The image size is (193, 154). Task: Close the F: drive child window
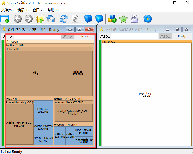(x=187, y=29)
